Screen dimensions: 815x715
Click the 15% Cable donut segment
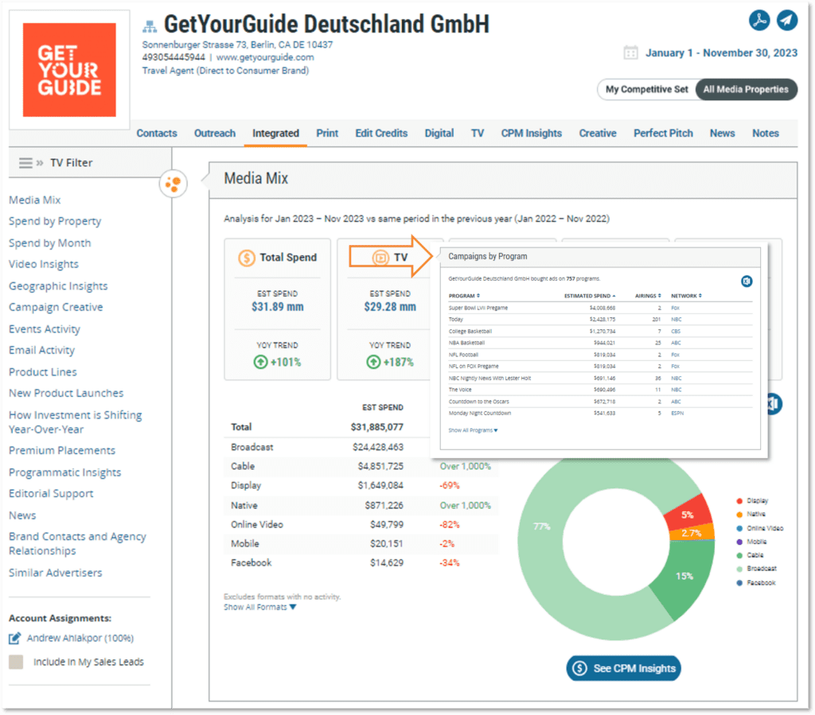684,577
